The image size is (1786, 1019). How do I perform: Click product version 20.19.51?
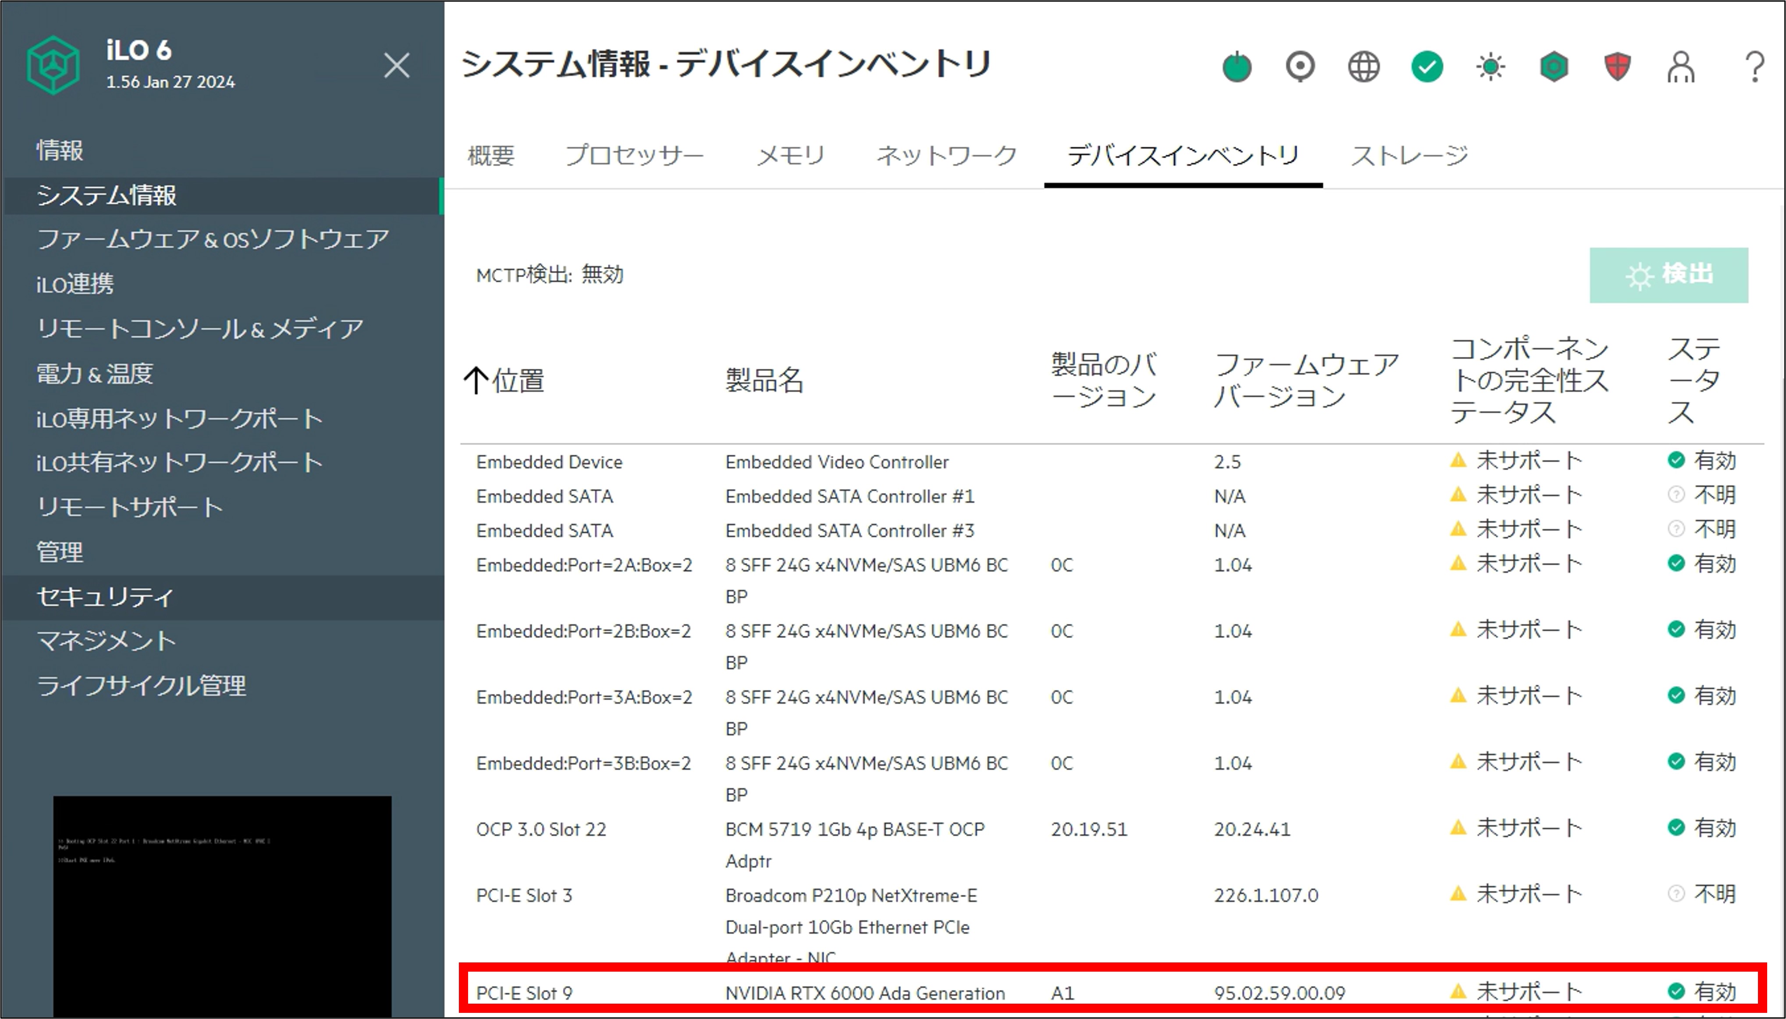[1089, 829]
